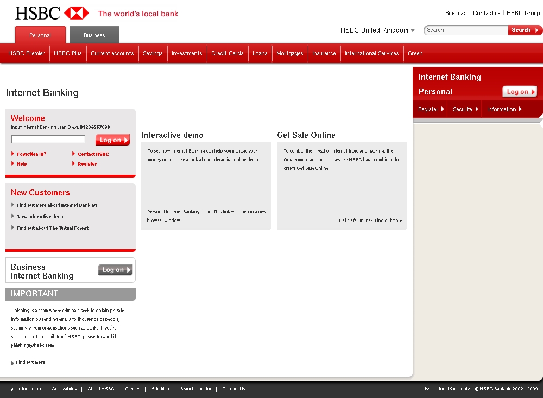Viewport: 543px width, 398px height.
Task: Click arrow beside Find out about Virtual Forest
Action: (x=12, y=228)
